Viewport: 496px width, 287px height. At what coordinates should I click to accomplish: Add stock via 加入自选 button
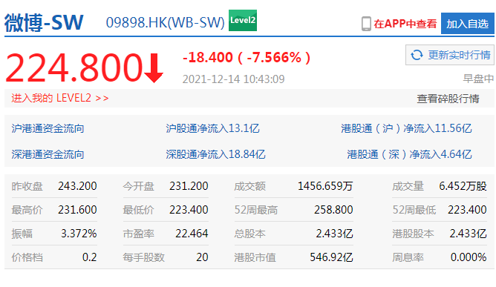click(468, 24)
